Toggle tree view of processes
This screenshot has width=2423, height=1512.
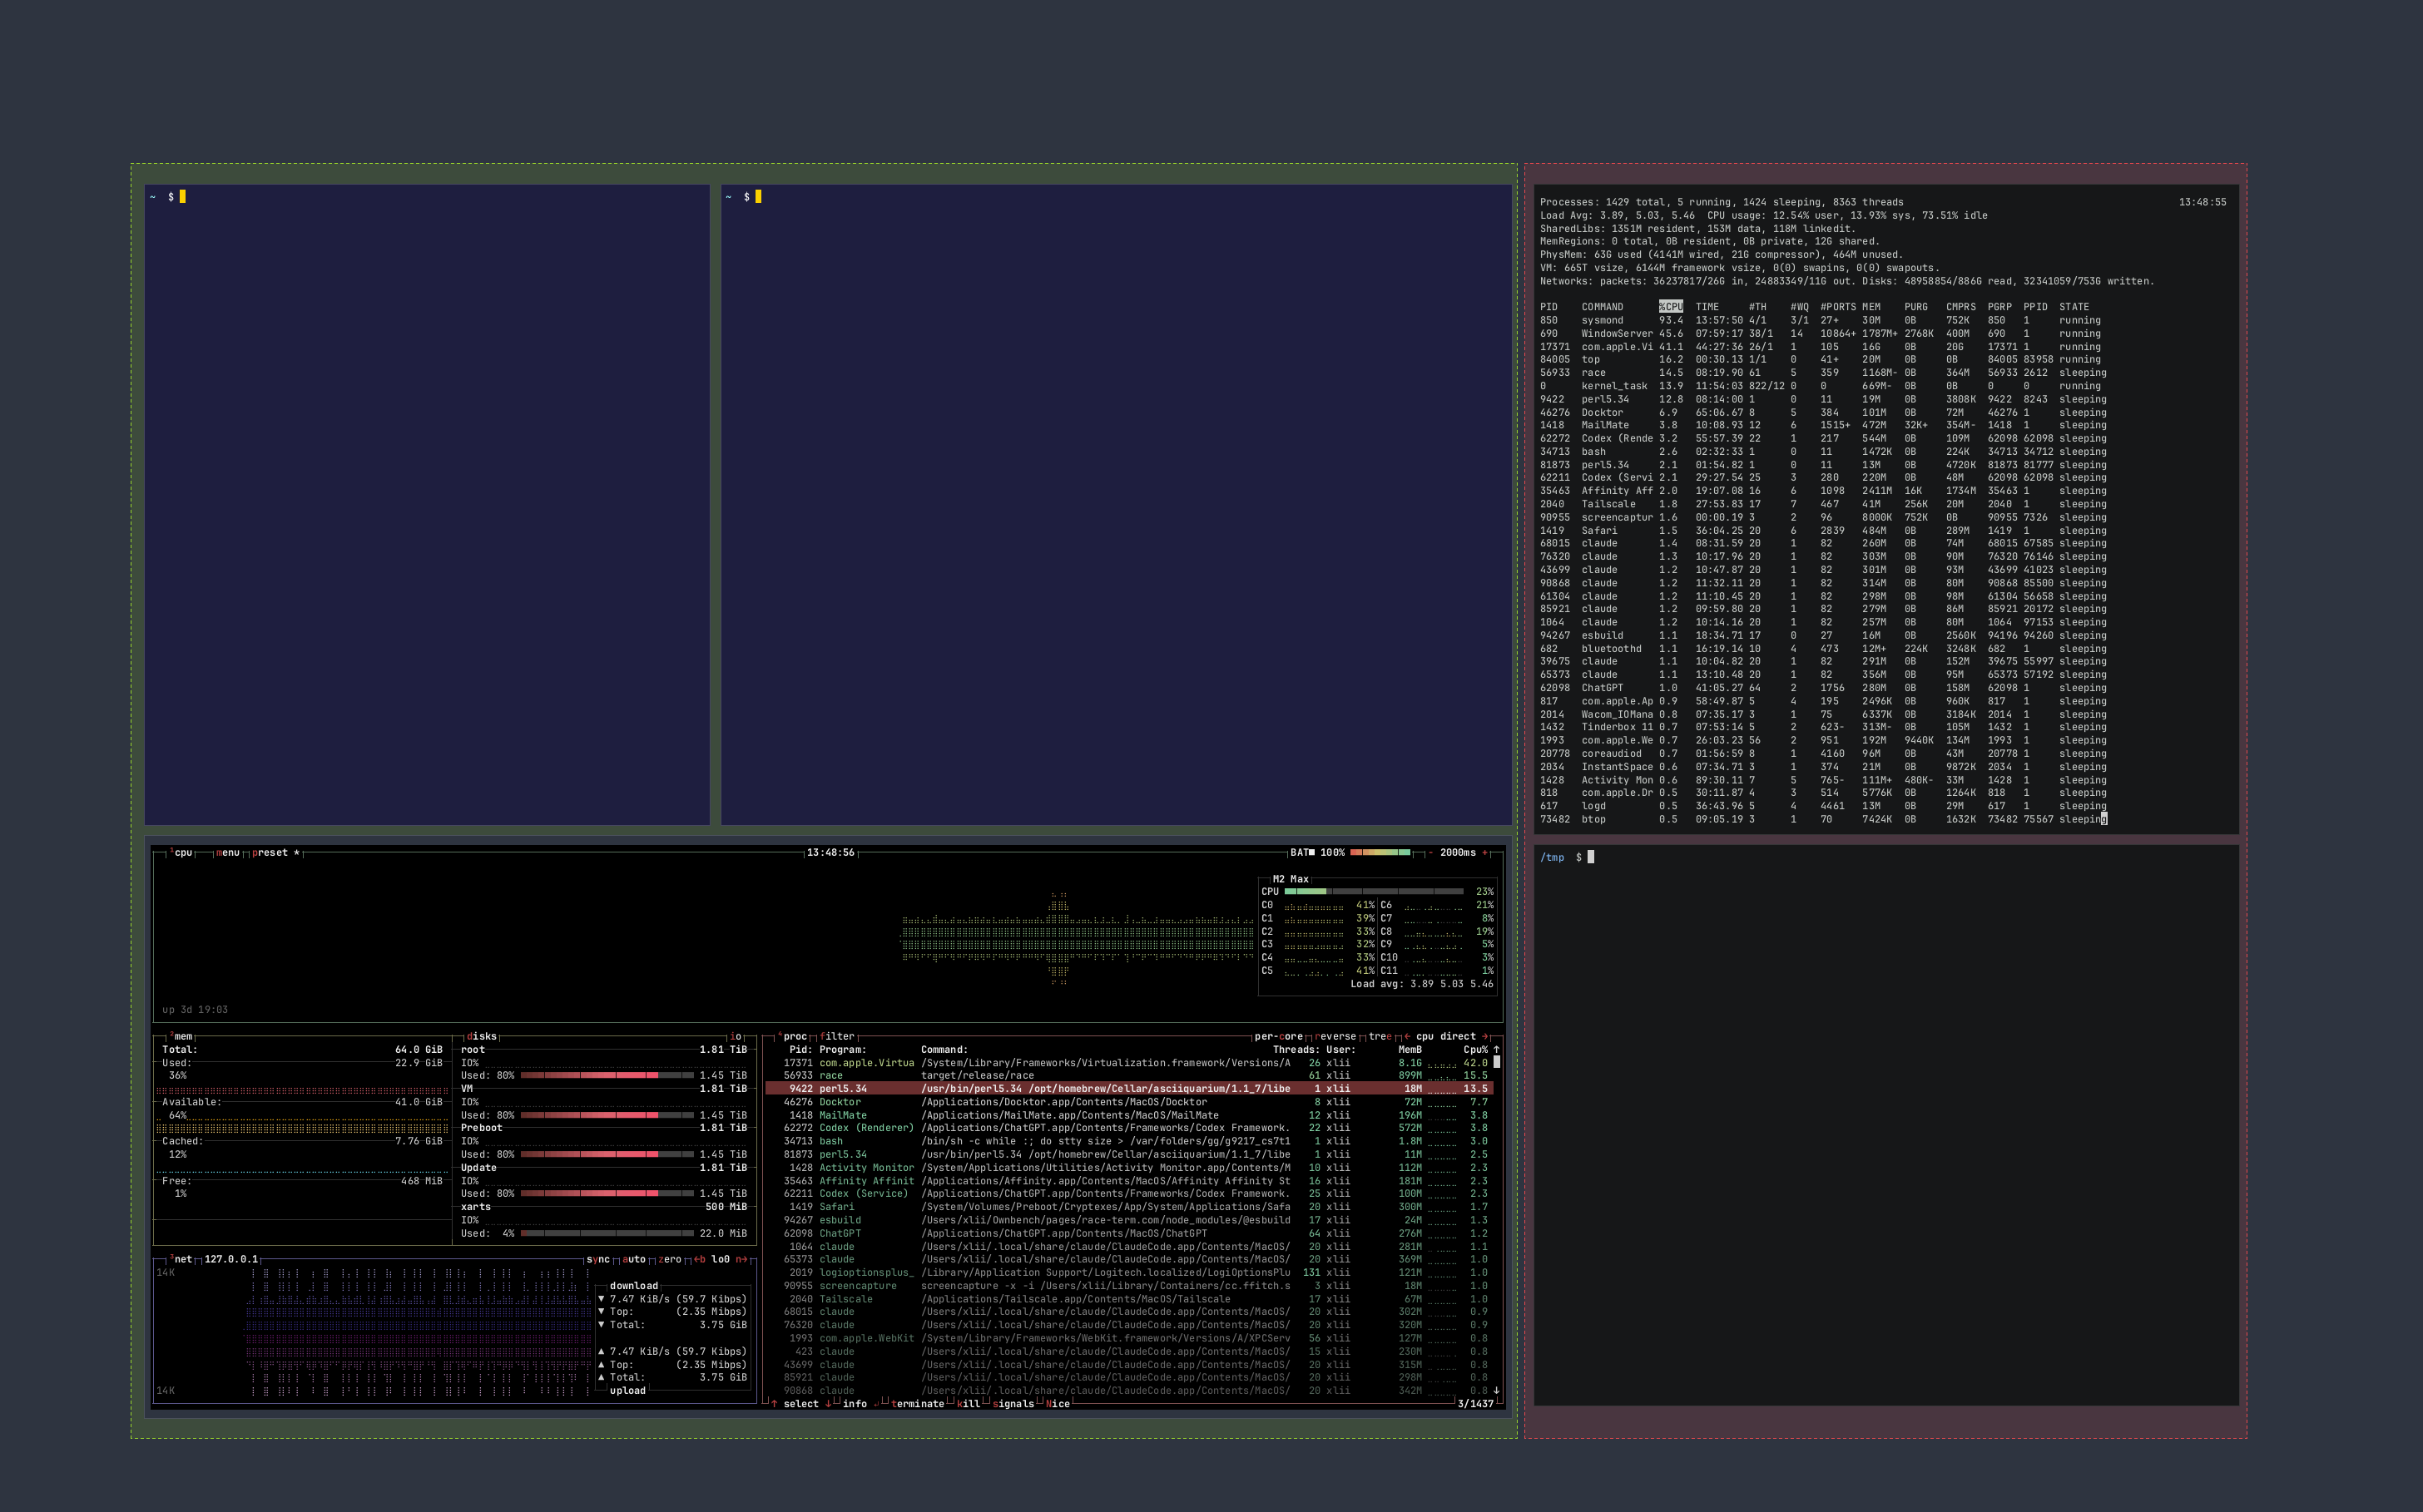1380,1036
